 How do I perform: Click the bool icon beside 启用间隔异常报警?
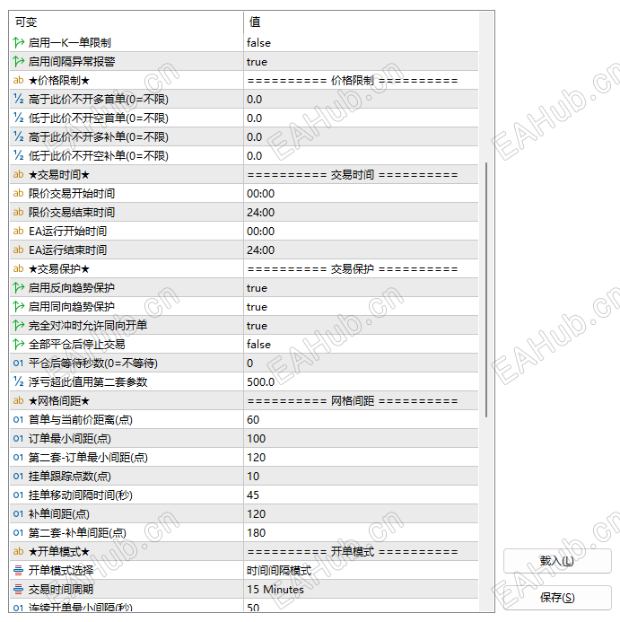(18, 62)
